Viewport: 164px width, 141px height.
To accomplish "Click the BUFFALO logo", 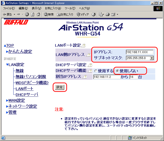I will [x=16, y=22].
